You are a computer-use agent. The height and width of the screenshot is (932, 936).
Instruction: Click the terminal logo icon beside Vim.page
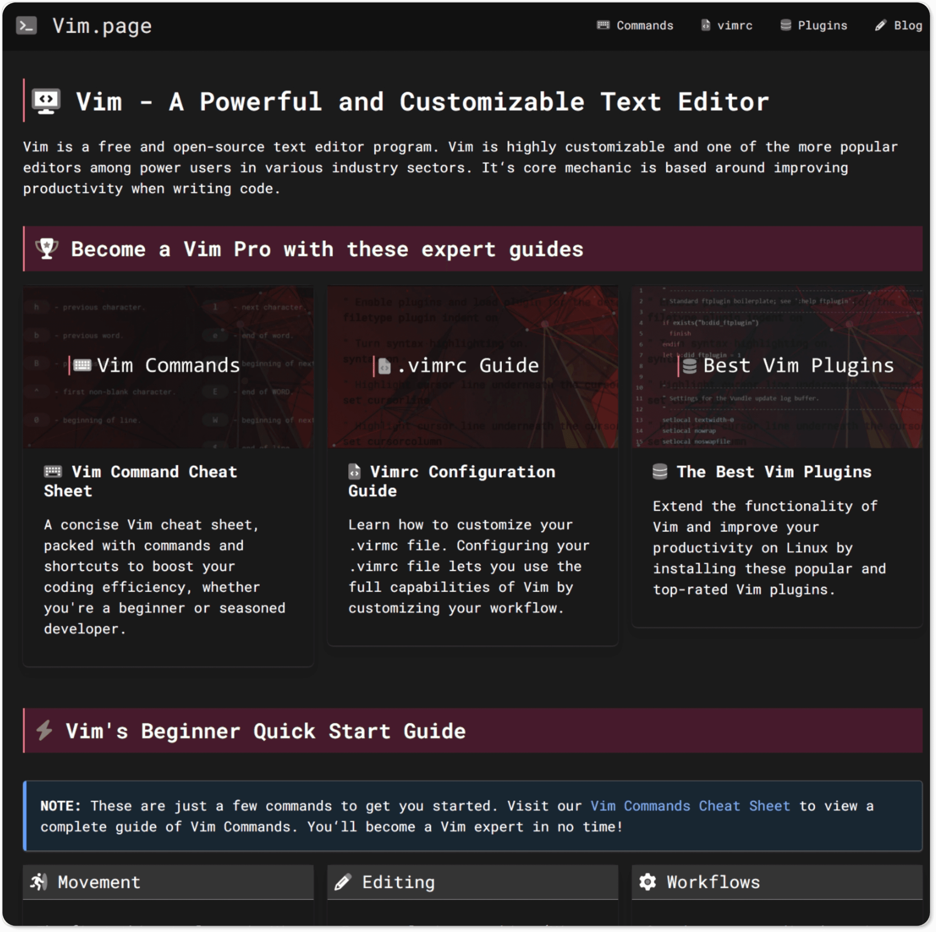click(26, 26)
